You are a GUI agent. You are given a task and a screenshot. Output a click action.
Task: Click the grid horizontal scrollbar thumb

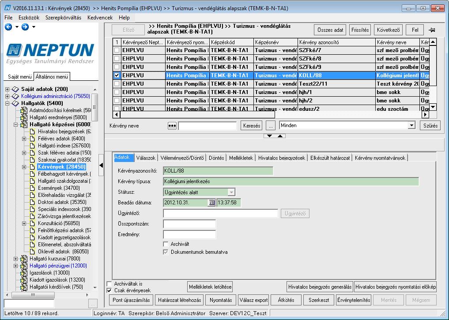pos(198,114)
